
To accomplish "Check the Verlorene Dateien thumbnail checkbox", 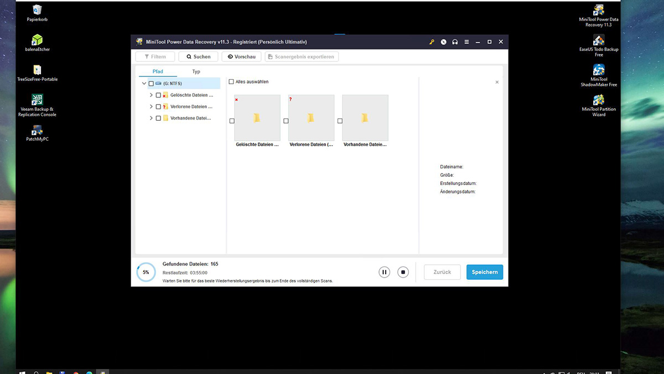I will (x=286, y=121).
